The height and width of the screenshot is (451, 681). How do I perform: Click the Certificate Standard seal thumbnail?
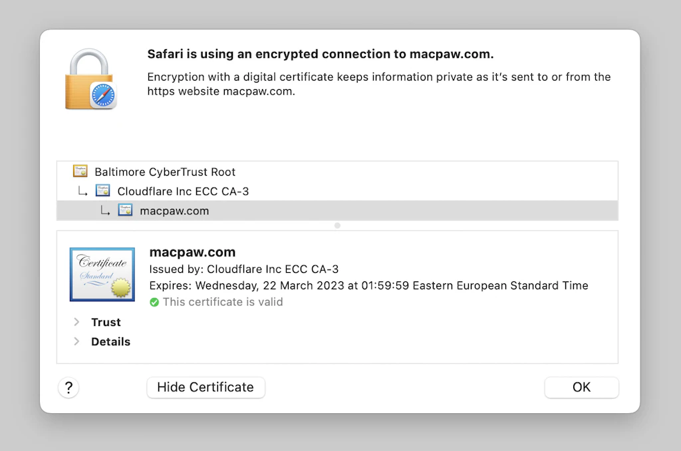coord(102,274)
